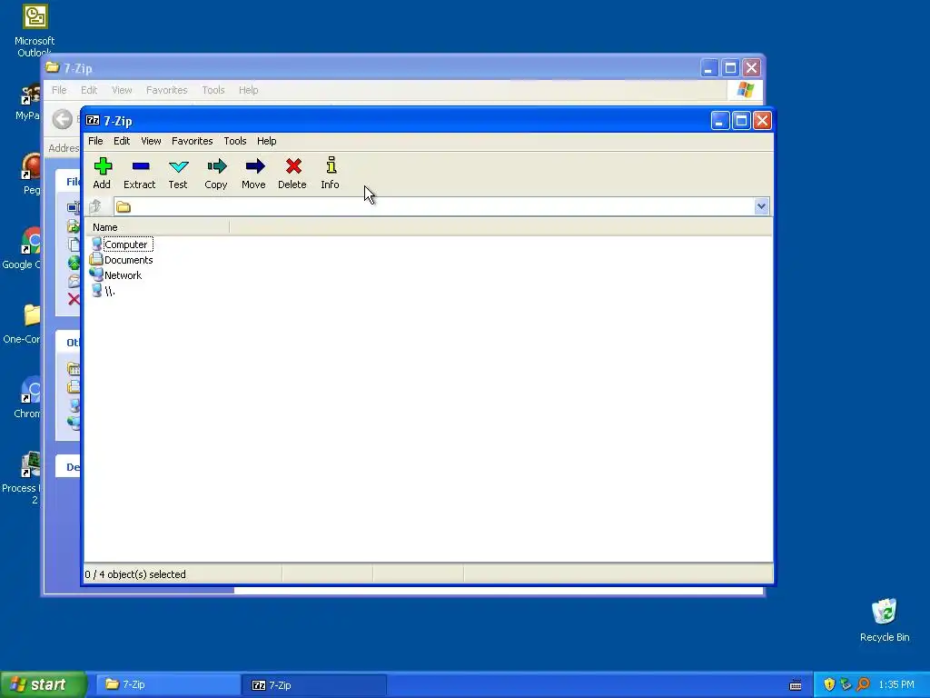
Task: Click the Copy toolbar icon
Action: [216, 166]
